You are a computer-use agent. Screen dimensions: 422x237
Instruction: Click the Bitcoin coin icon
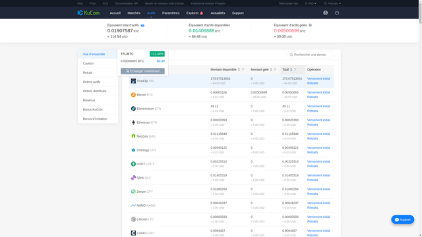click(133, 95)
